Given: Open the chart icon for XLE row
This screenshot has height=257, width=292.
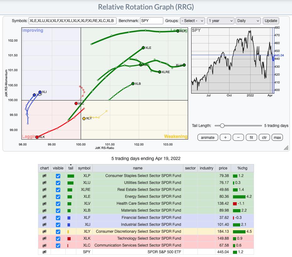Looking at the screenshot, I should [x=44, y=197].
